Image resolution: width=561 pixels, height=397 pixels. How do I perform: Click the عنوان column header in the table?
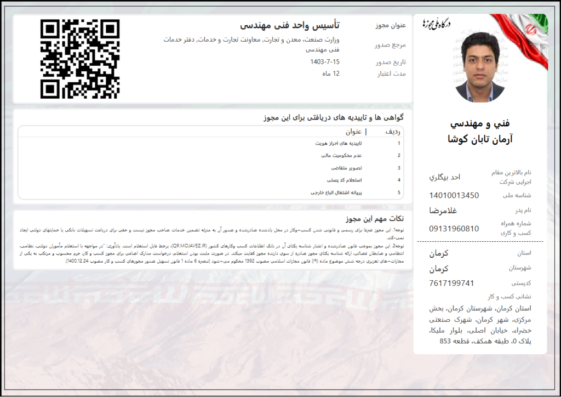[x=353, y=132]
